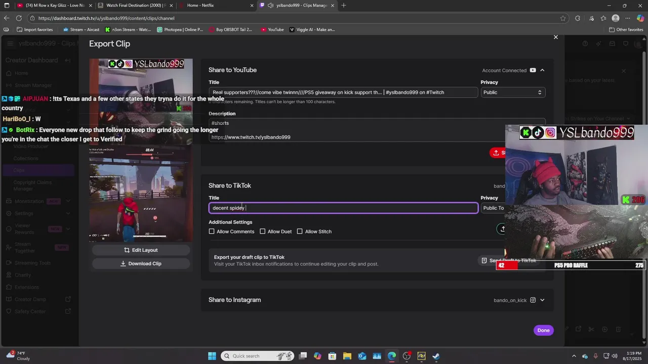648x364 pixels.
Task: Click the Instagram icon next to bando_on_kick
Action: 533,300
